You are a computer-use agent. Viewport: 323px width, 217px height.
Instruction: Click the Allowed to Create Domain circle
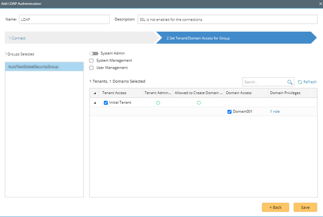point(199,103)
